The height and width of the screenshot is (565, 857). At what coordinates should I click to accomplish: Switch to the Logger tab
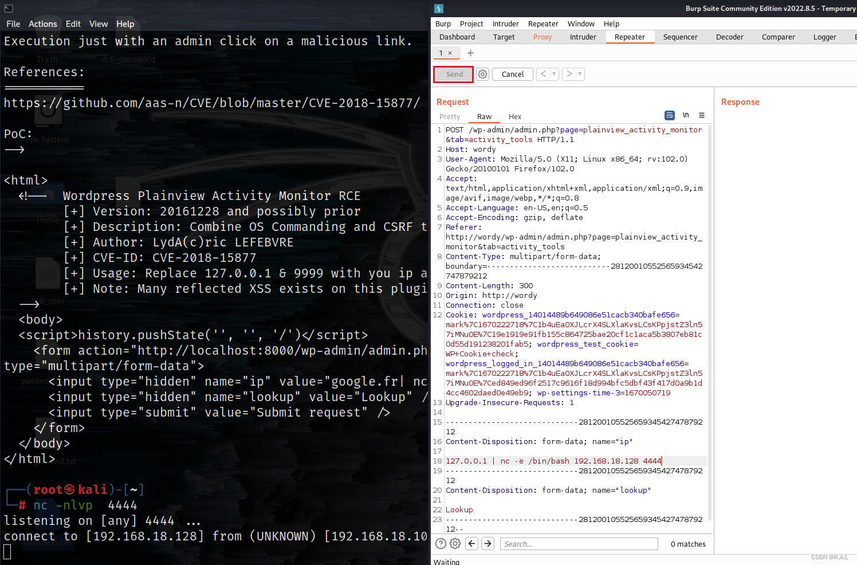tap(825, 37)
